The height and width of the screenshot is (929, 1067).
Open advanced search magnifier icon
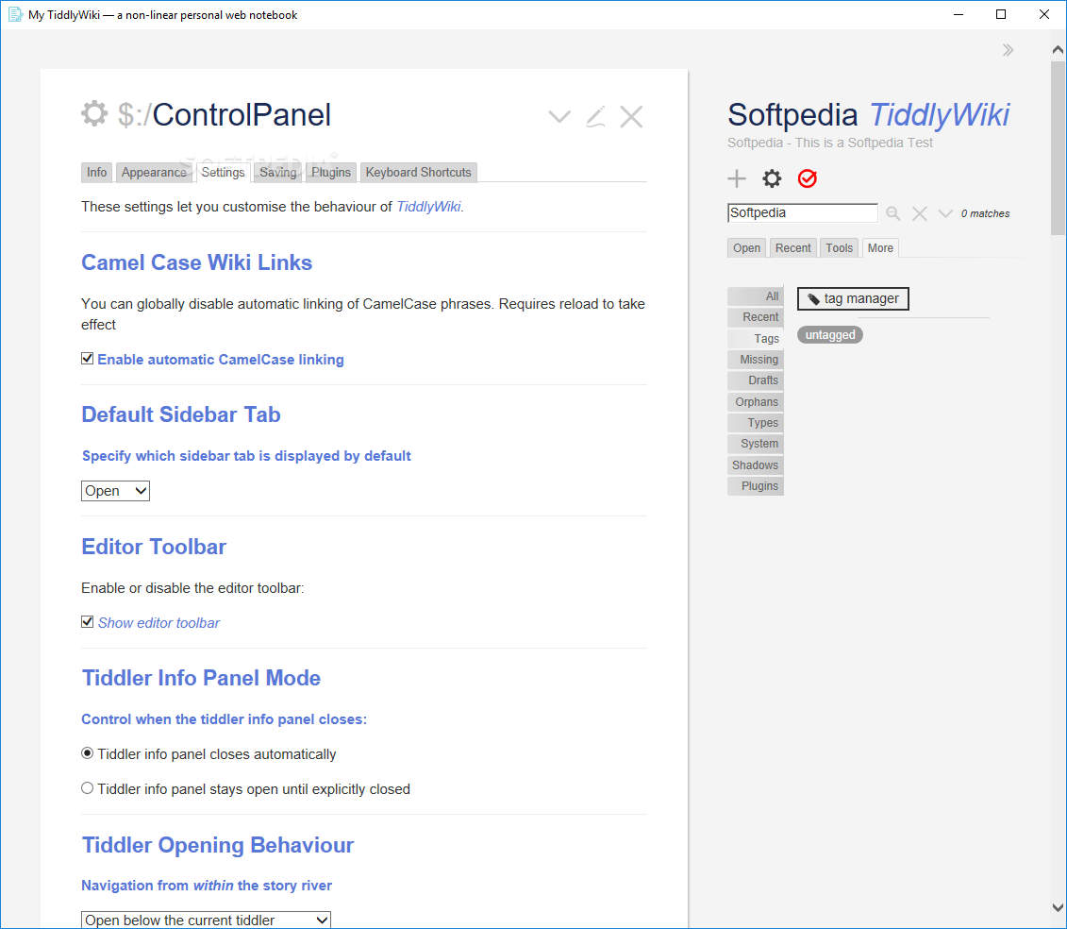click(x=893, y=214)
